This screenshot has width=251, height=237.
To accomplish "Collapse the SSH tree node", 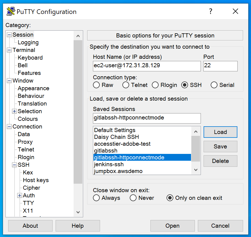I will (14, 165).
